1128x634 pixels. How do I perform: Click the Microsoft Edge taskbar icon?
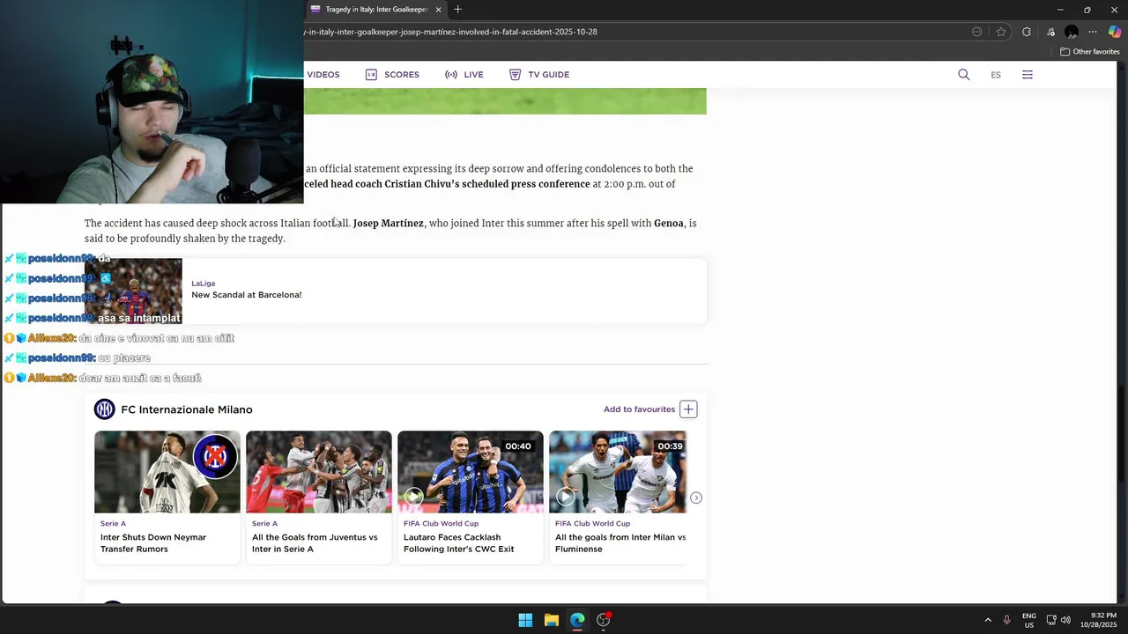click(x=577, y=620)
